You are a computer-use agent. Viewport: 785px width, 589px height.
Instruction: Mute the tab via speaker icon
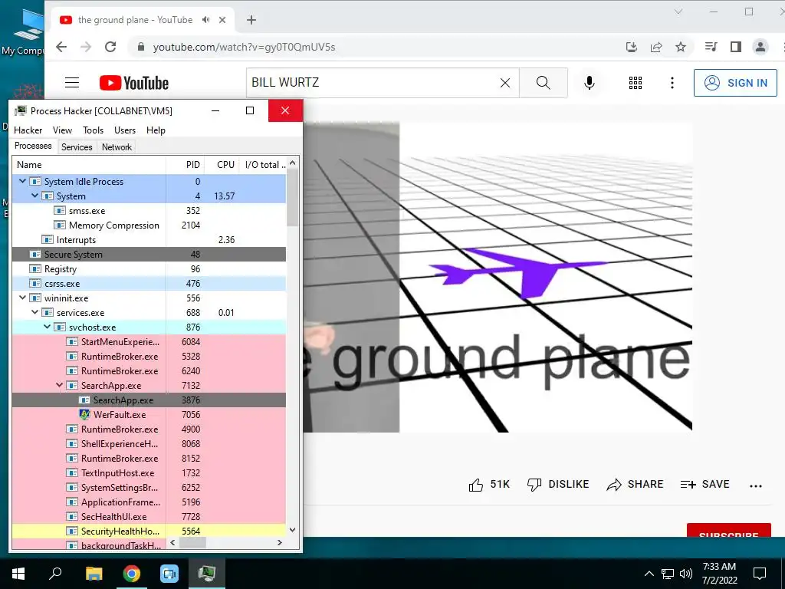(205, 20)
